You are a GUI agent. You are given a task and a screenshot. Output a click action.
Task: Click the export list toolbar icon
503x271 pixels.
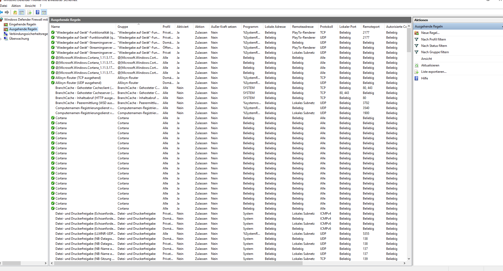click(29, 12)
